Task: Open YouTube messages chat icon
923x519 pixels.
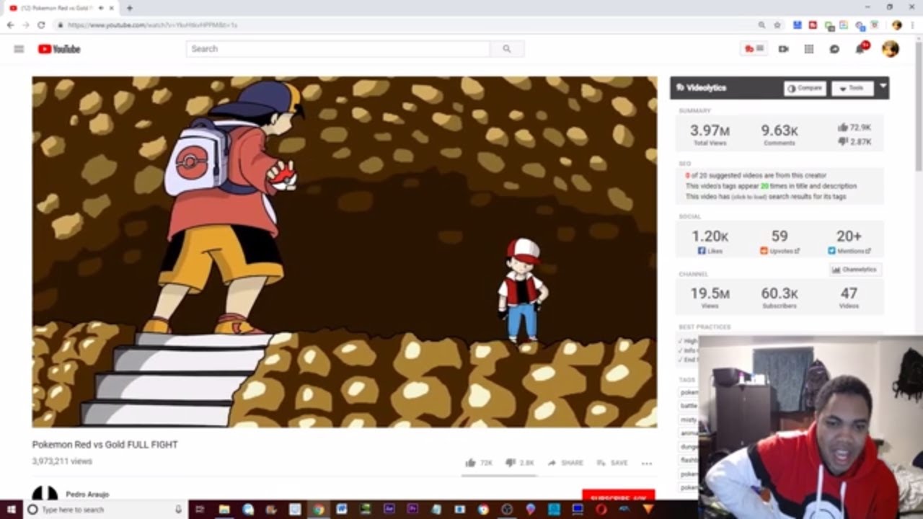Action: 834,49
